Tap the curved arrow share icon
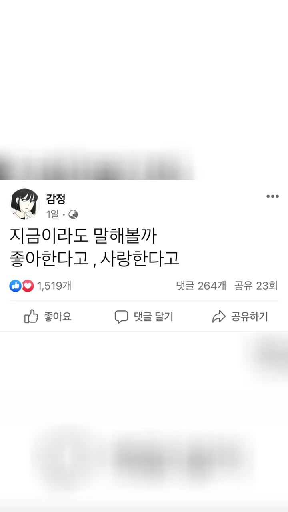The height and width of the screenshot is (512, 288). pos(219,317)
